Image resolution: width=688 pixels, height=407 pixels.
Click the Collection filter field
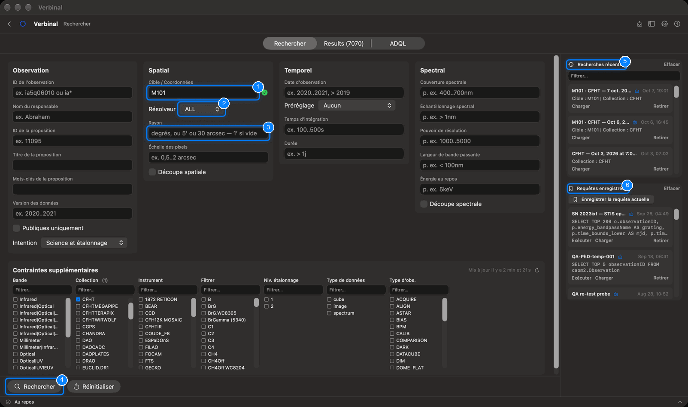[x=105, y=290]
